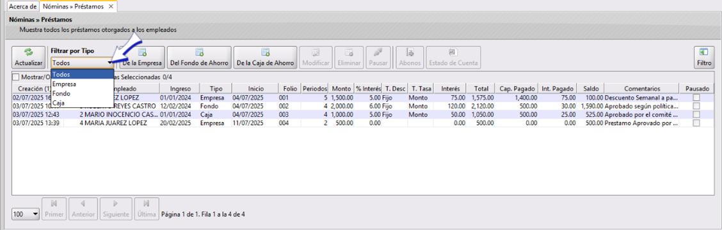Sort by the T. Tasa column header
This screenshot has height=230, width=722.
421,88
